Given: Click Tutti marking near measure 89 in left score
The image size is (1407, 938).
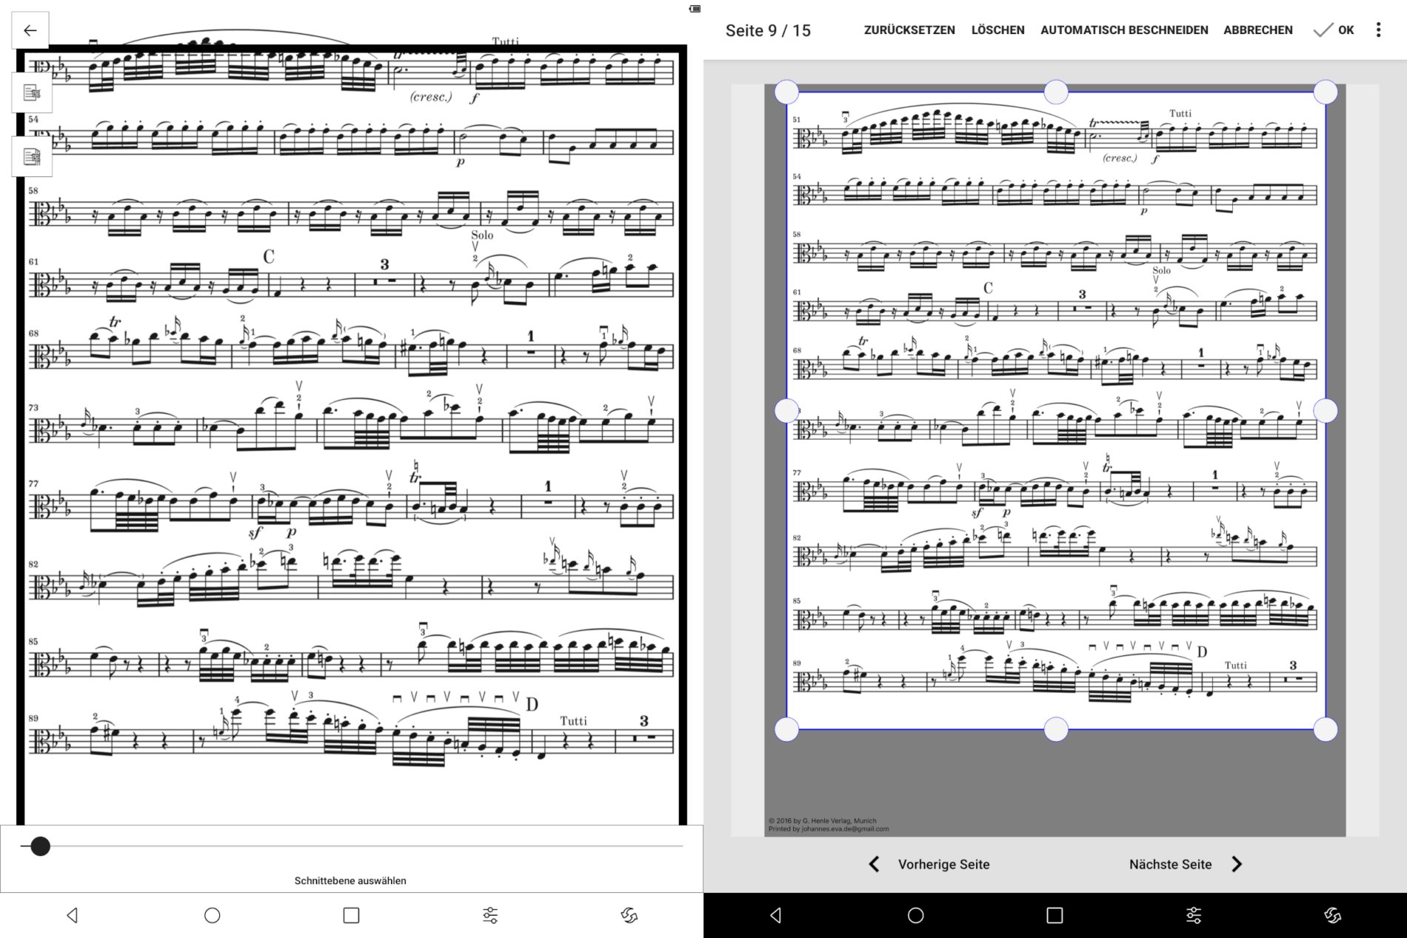Looking at the screenshot, I should click(x=573, y=721).
